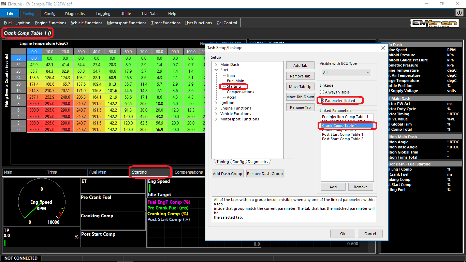
Task: Expand the Main Dash tree node
Action: tap(216, 64)
